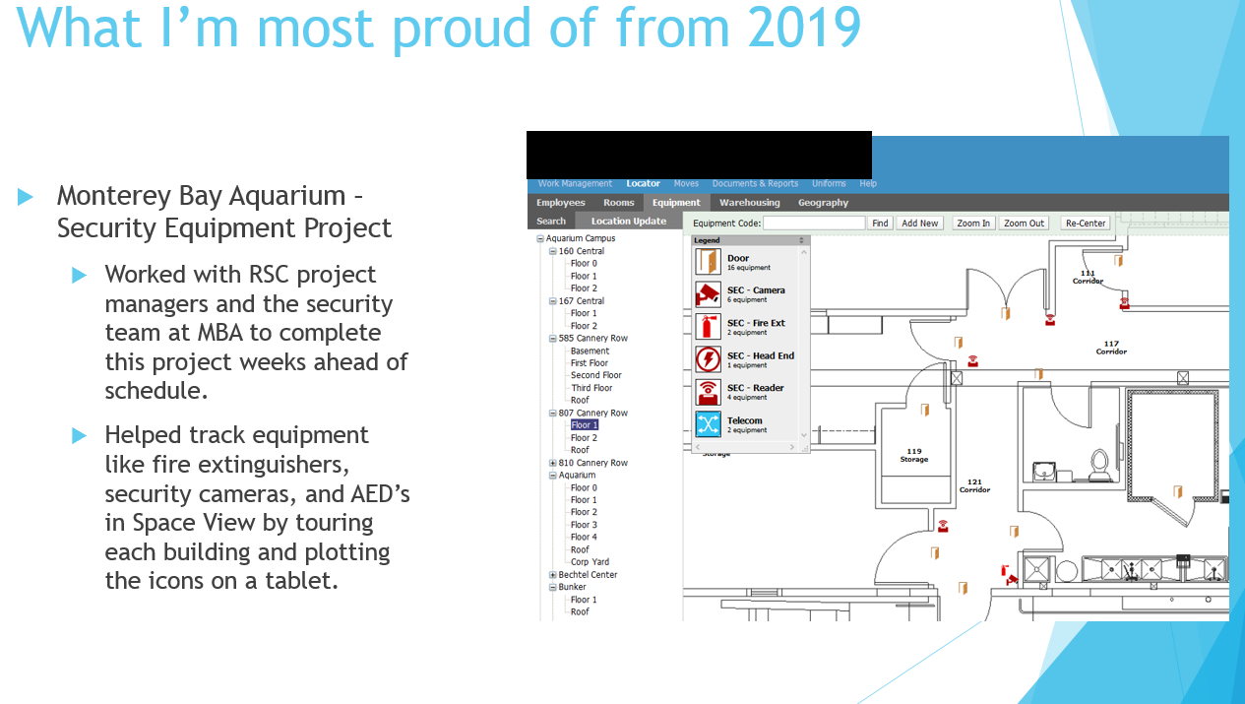
Task: Click the Legend horizontal scrollbar
Action: pyautogui.click(x=744, y=447)
